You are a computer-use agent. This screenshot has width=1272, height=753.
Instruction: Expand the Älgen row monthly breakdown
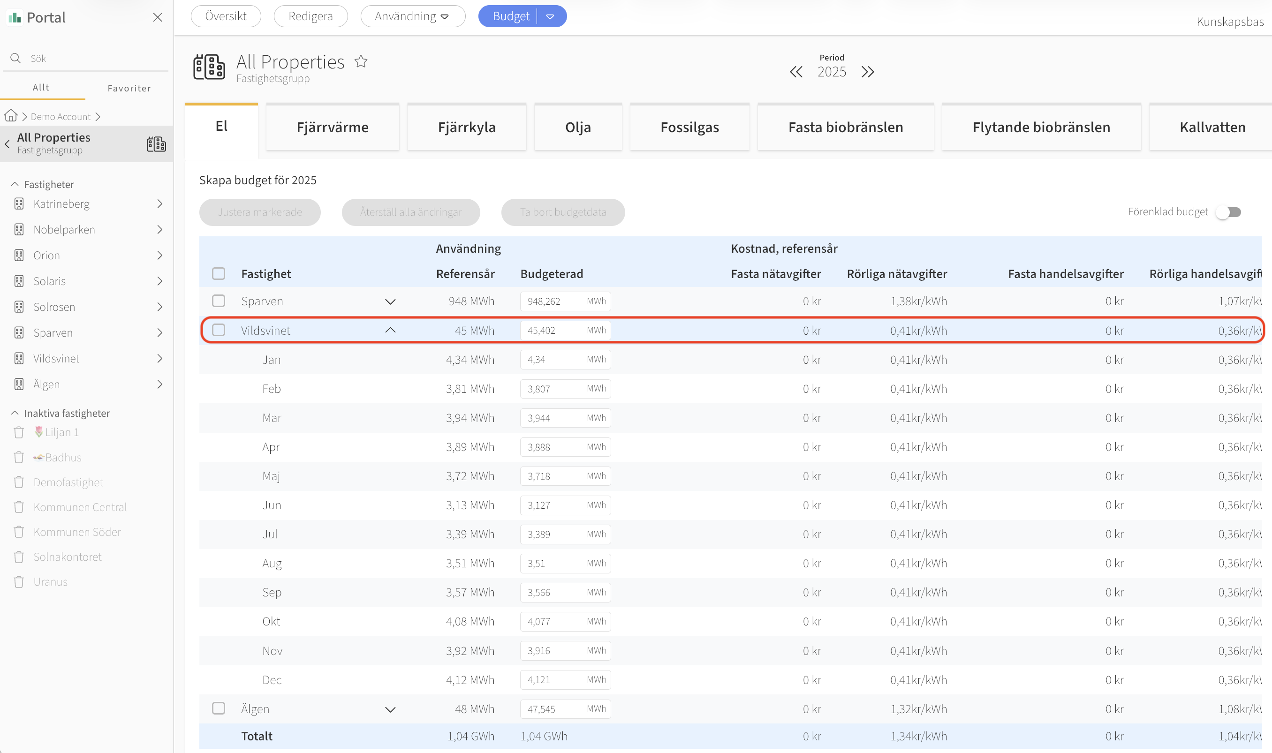[x=390, y=709]
